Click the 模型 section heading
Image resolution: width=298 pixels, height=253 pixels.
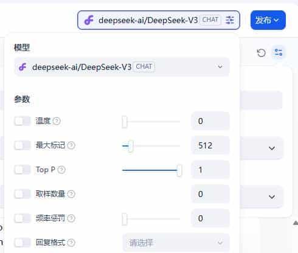tap(22, 47)
